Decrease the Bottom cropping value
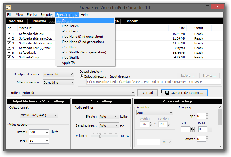 (x=207, y=140)
